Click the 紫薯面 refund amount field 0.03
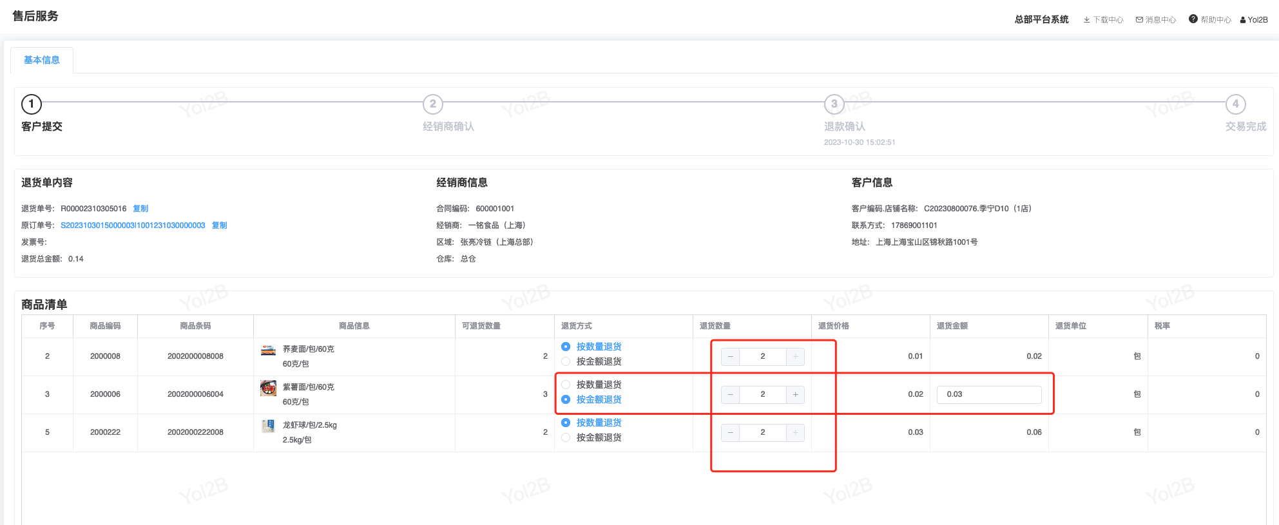This screenshot has width=1279, height=525. pos(989,394)
